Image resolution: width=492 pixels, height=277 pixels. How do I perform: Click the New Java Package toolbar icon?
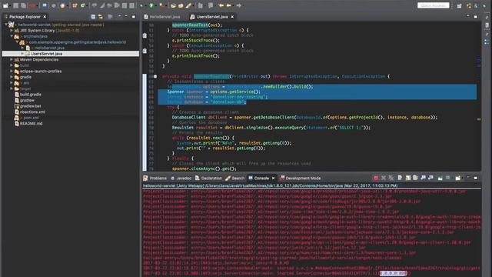coord(75,5)
